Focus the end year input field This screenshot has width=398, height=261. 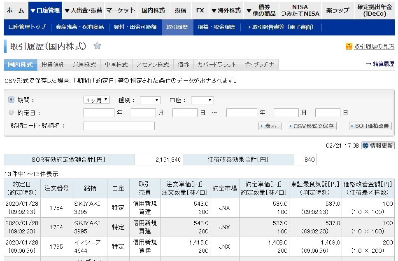[242, 113]
